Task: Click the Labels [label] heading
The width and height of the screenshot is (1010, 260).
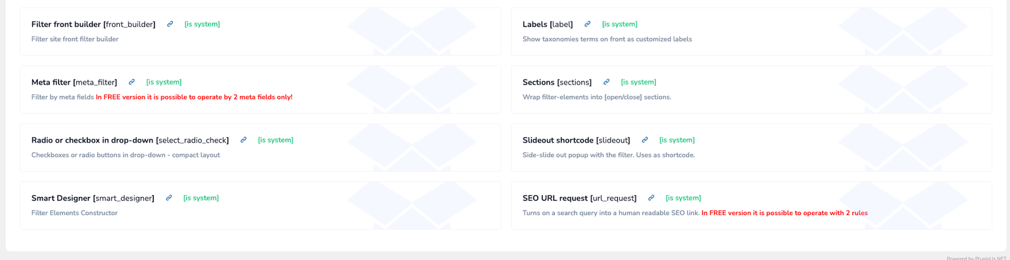Action: click(x=547, y=25)
